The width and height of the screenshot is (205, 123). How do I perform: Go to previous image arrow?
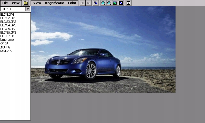82,3
